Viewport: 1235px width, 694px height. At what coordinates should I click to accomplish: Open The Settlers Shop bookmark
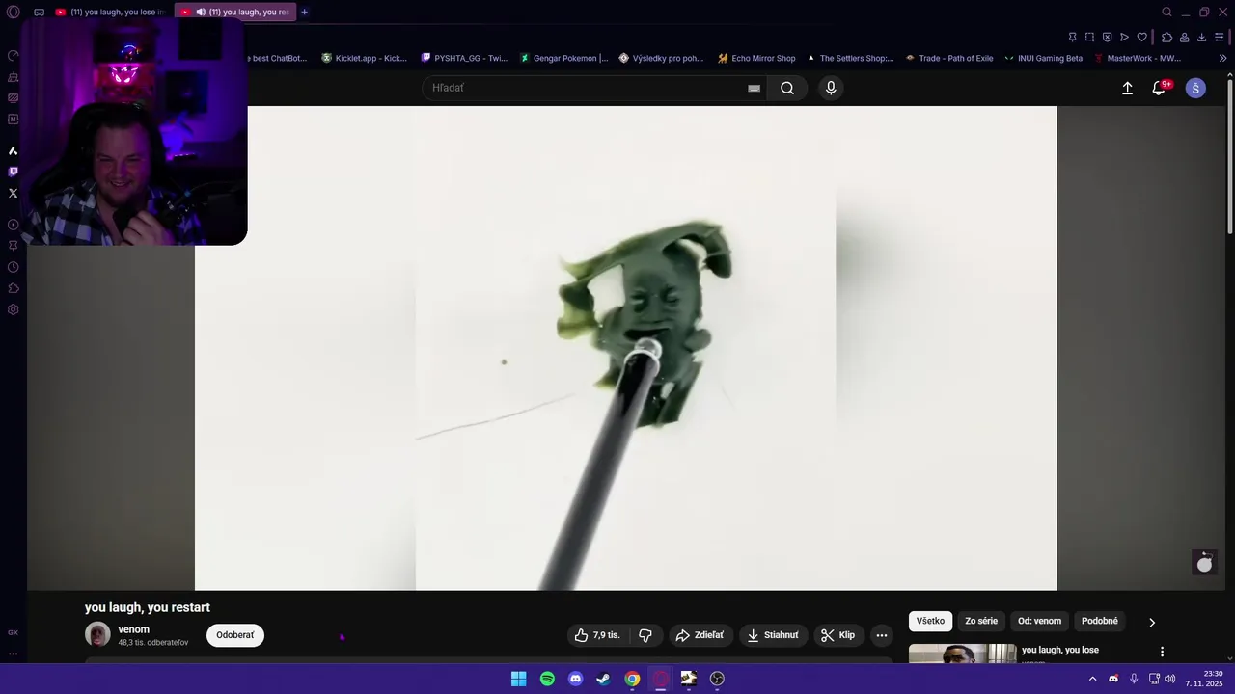click(850, 58)
